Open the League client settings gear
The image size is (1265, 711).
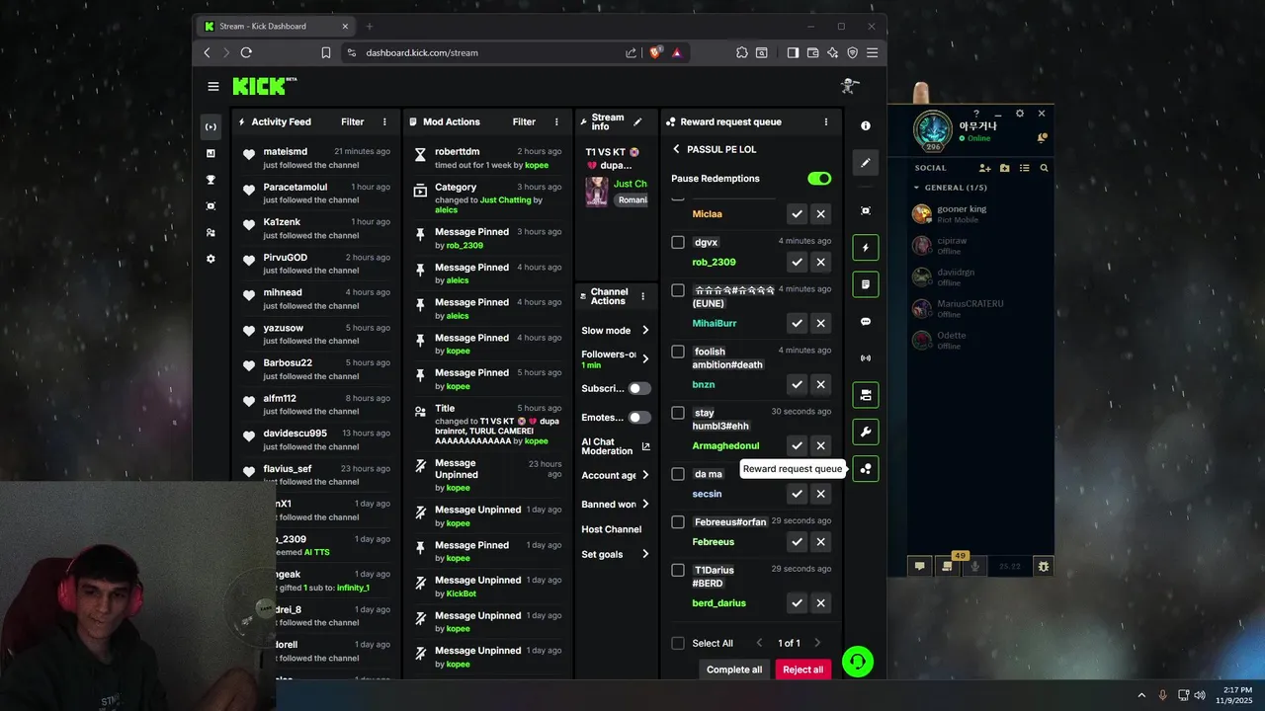tap(1020, 114)
